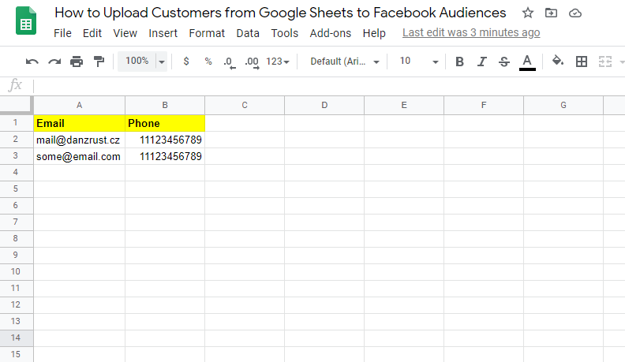Viewport: 625px width, 362px height.
Task: Click the Redo arrow icon
Action: click(54, 62)
